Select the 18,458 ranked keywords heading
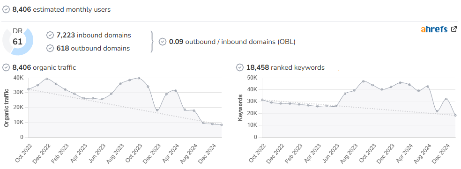This screenshot has width=461, height=169. point(285,67)
